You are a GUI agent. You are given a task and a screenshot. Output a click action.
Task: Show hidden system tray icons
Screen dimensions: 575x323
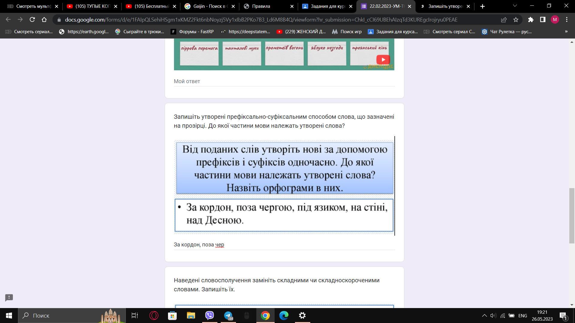(x=484, y=316)
